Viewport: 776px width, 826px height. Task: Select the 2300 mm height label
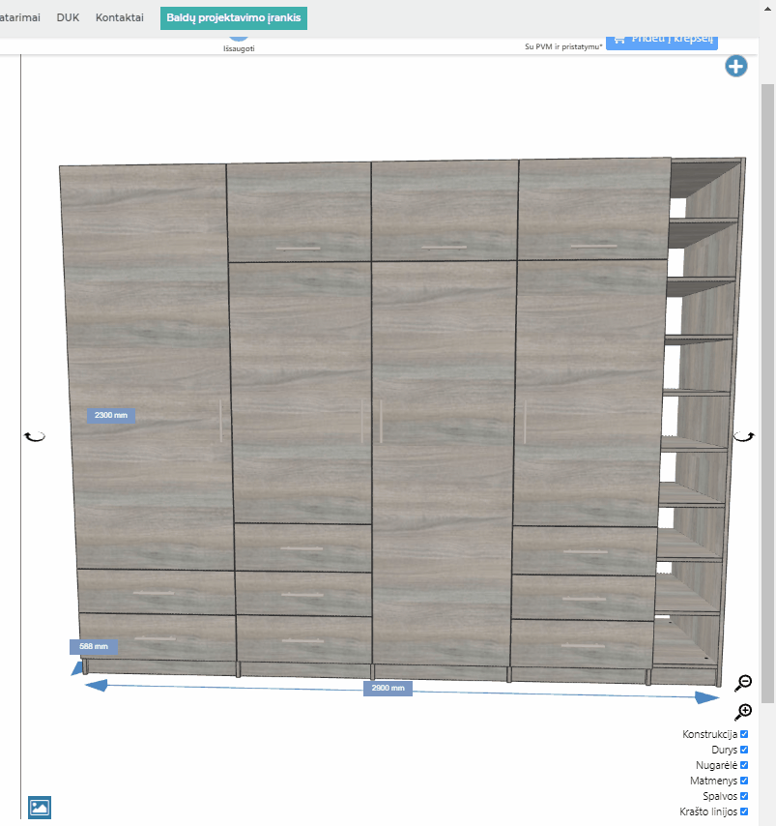click(x=110, y=415)
